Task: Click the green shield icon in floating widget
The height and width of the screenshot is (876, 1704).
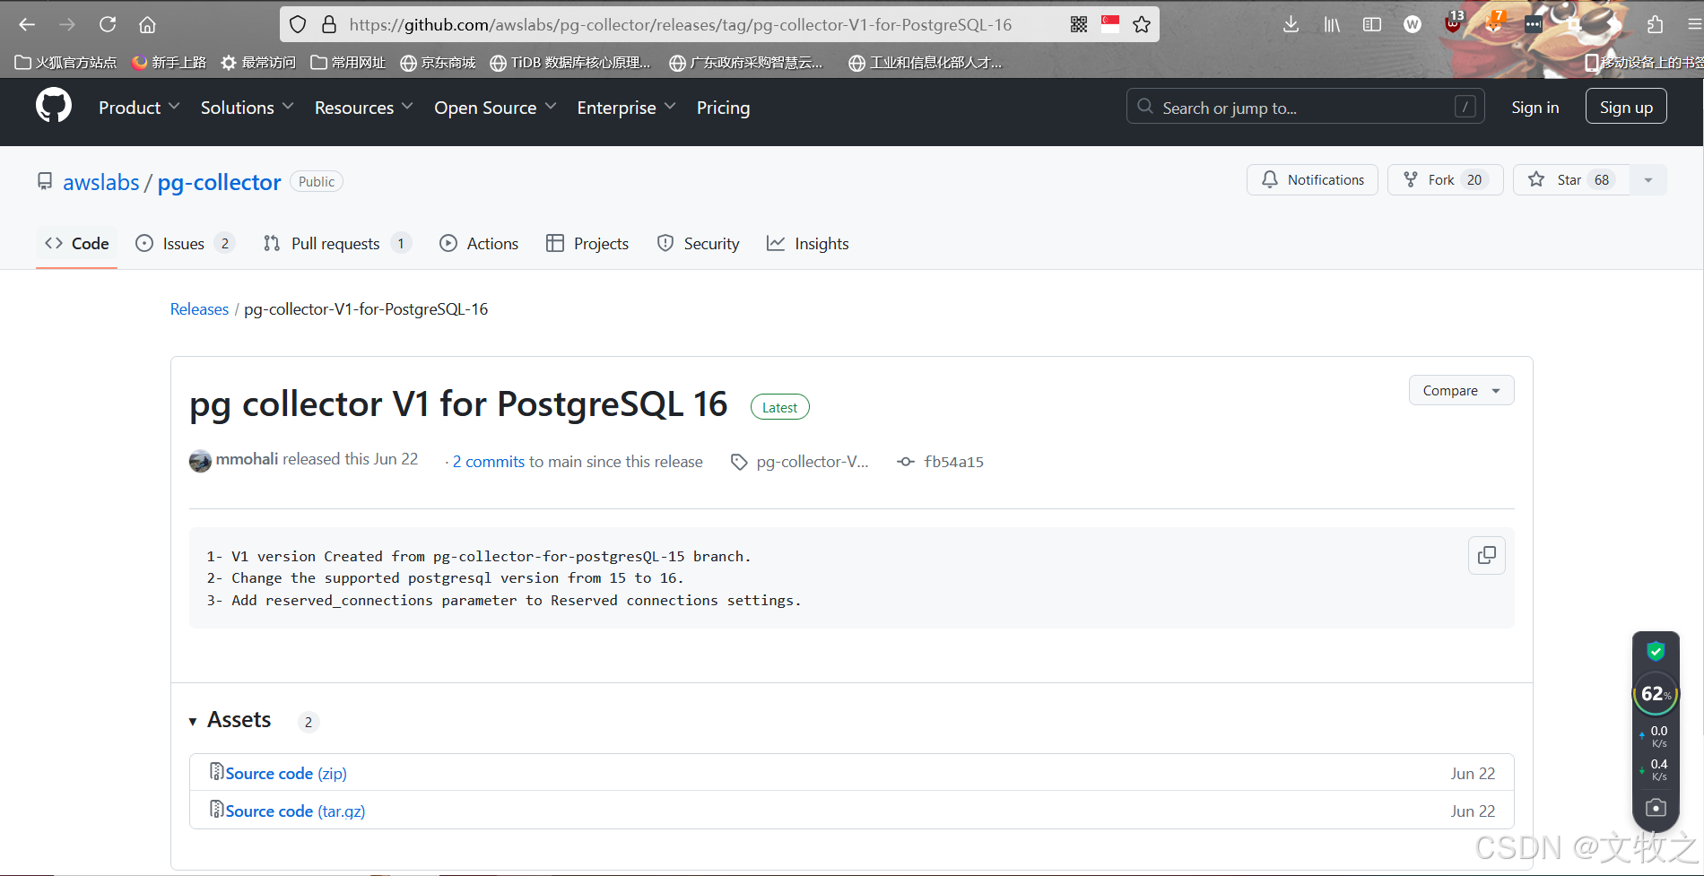Action: tap(1656, 652)
